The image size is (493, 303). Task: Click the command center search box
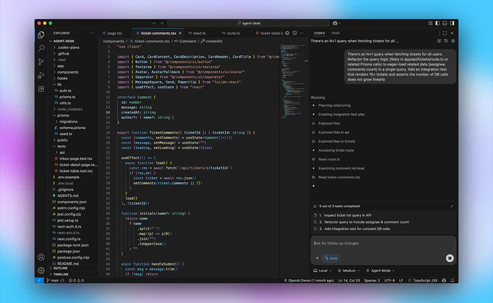point(248,23)
